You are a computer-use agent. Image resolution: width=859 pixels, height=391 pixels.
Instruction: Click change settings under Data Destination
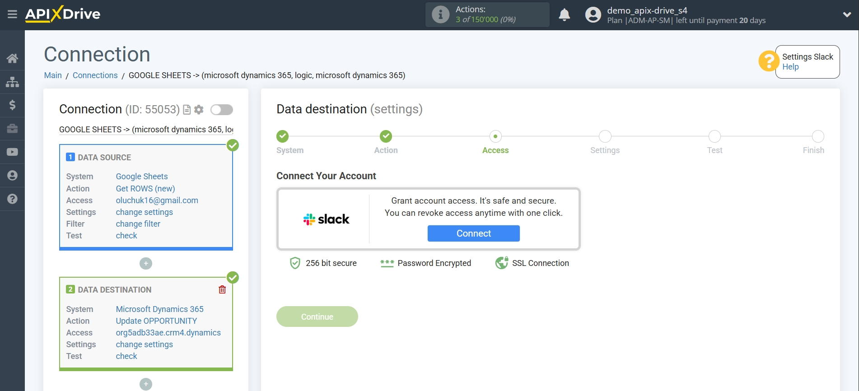145,344
